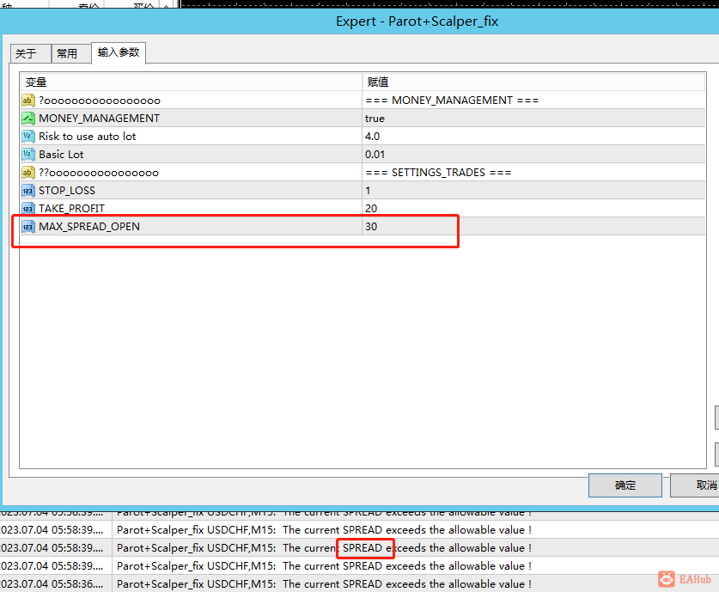Click the integer icon beside MAX_SPREAD_OPEN
719x592 pixels.
click(28, 227)
